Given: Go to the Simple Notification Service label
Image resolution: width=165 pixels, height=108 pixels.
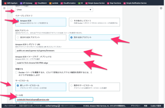Looking at the screenshot, I should [136, 3].
